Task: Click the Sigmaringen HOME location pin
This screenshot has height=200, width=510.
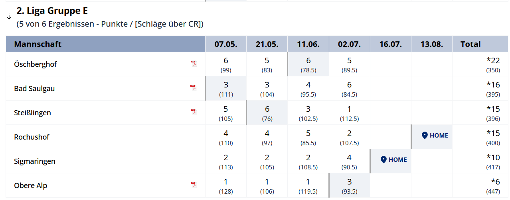Action: pos(383,160)
